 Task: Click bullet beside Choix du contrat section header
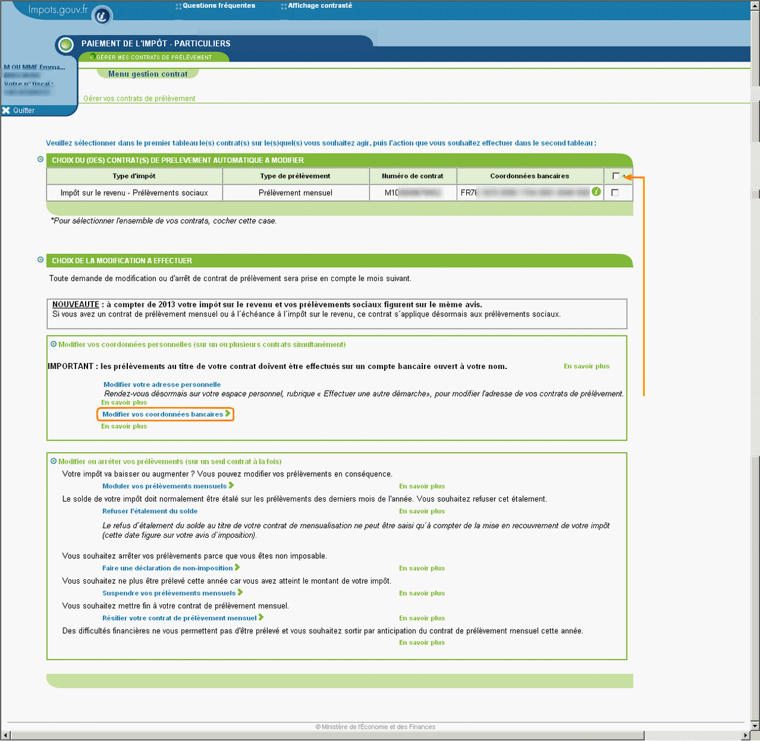pos(40,160)
